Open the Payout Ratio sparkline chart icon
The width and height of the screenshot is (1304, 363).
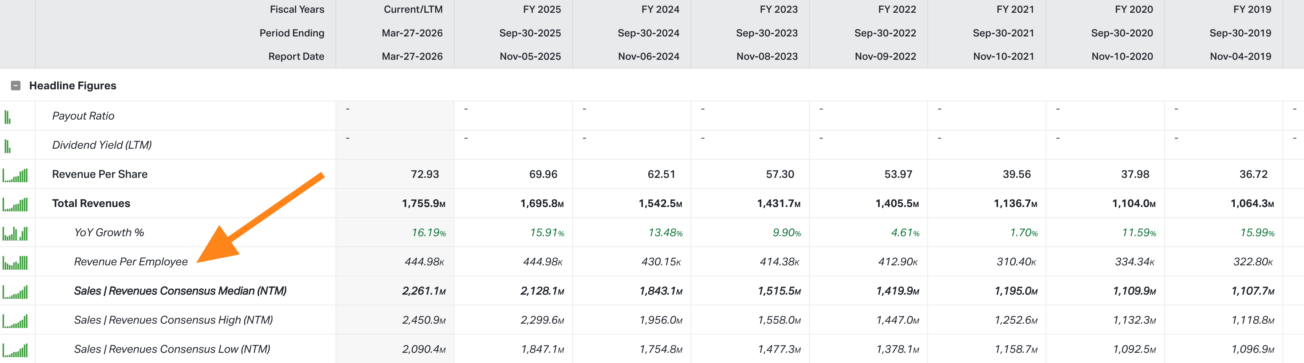[8, 117]
